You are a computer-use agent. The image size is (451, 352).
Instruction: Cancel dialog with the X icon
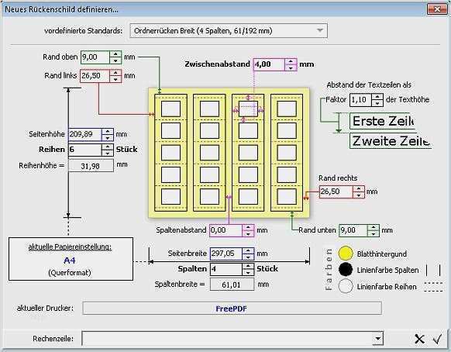420,339
